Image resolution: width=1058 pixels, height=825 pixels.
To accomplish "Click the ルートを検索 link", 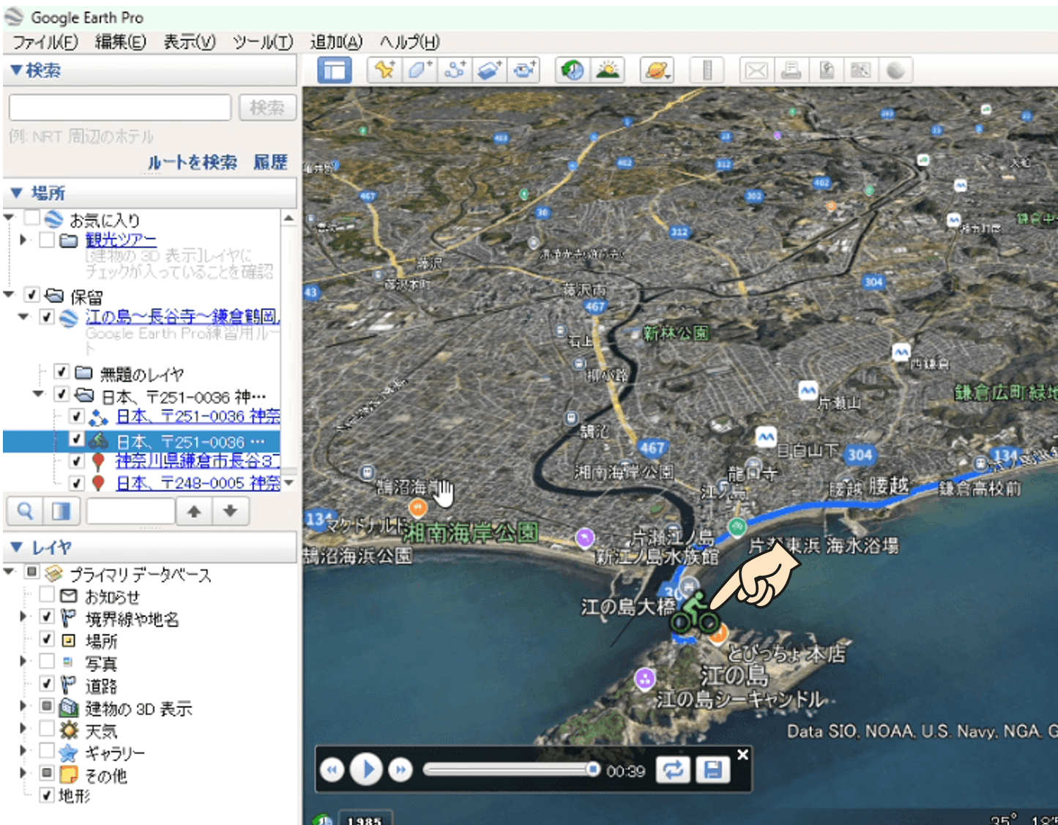I will pyautogui.click(x=192, y=162).
